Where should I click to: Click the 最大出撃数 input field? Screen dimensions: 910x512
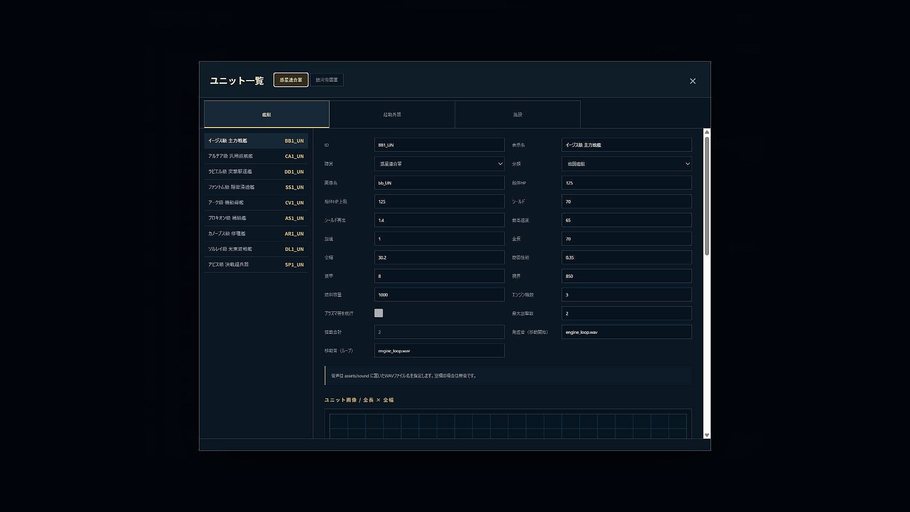pos(627,313)
